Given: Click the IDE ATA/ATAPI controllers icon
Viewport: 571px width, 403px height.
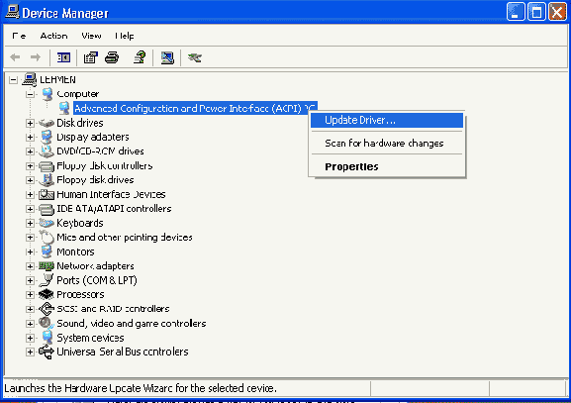Looking at the screenshot, I should [x=47, y=209].
